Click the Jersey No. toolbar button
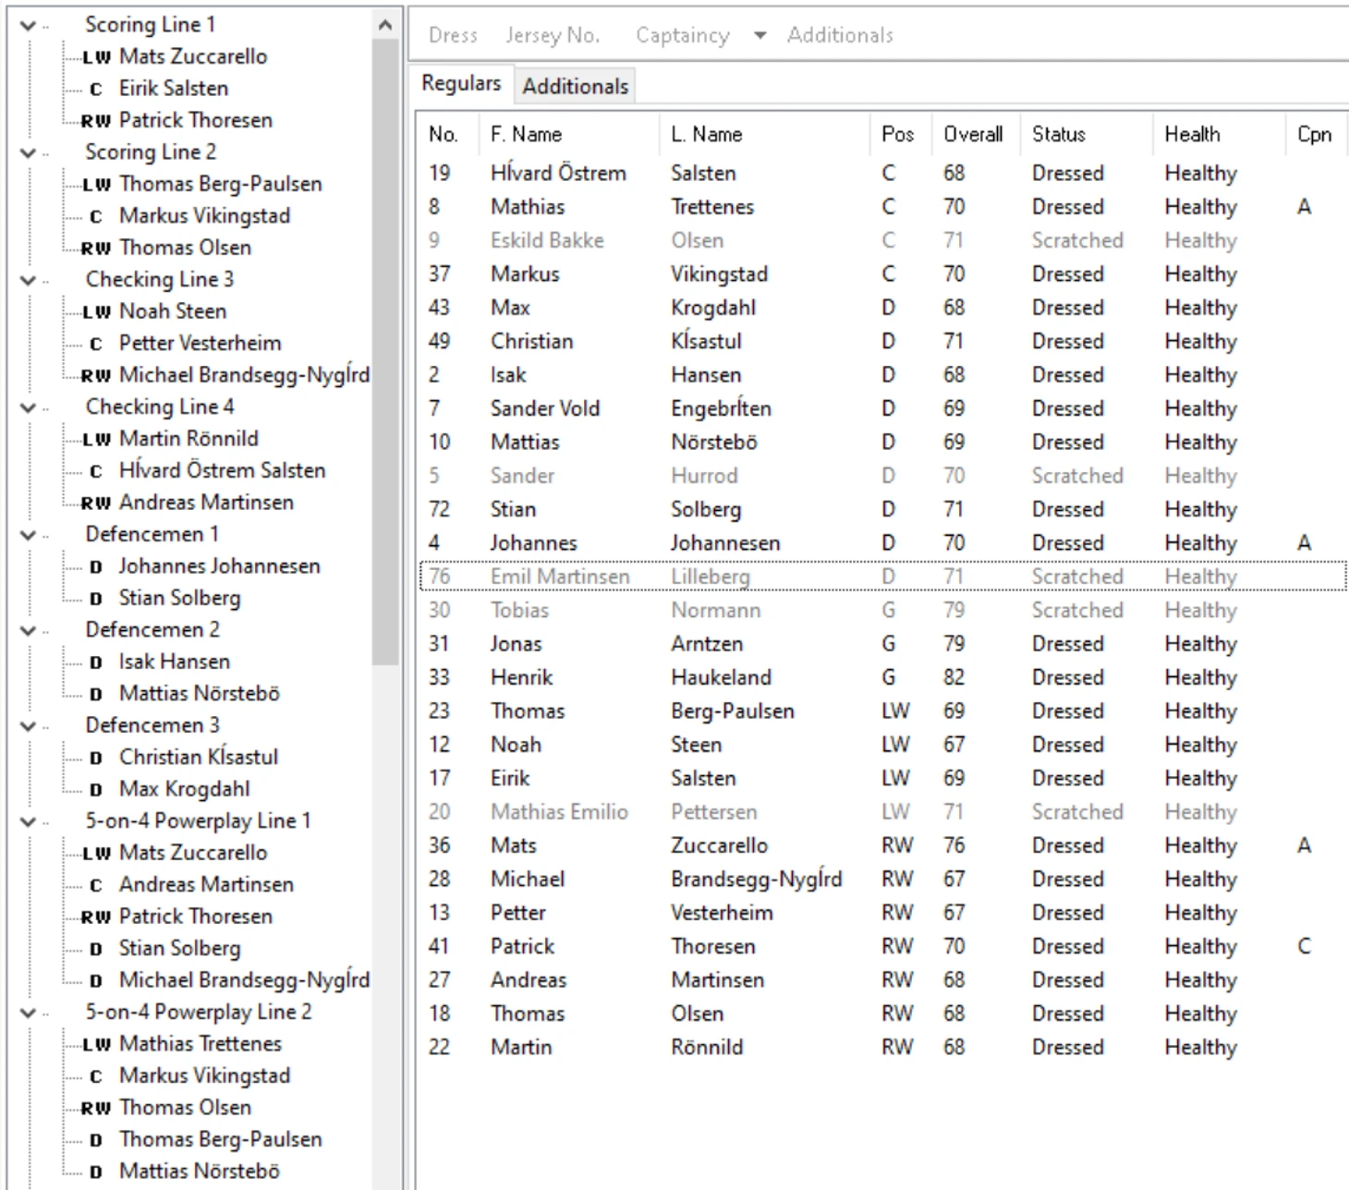Image resolution: width=1349 pixels, height=1190 pixels. 553,36
